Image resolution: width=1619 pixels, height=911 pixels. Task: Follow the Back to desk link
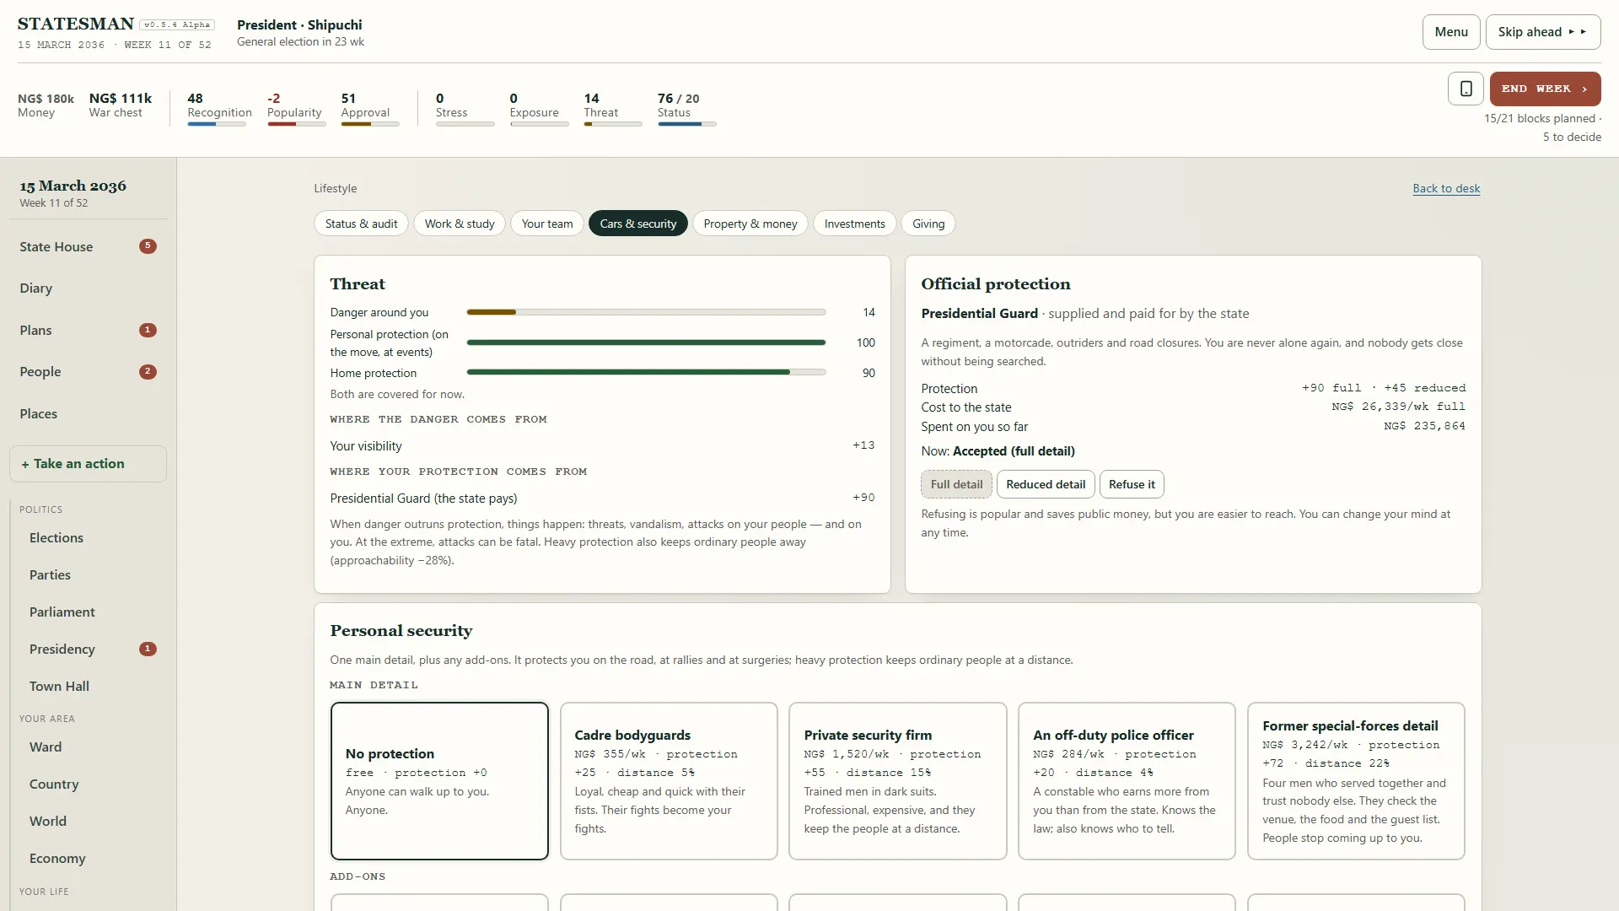[x=1446, y=188]
